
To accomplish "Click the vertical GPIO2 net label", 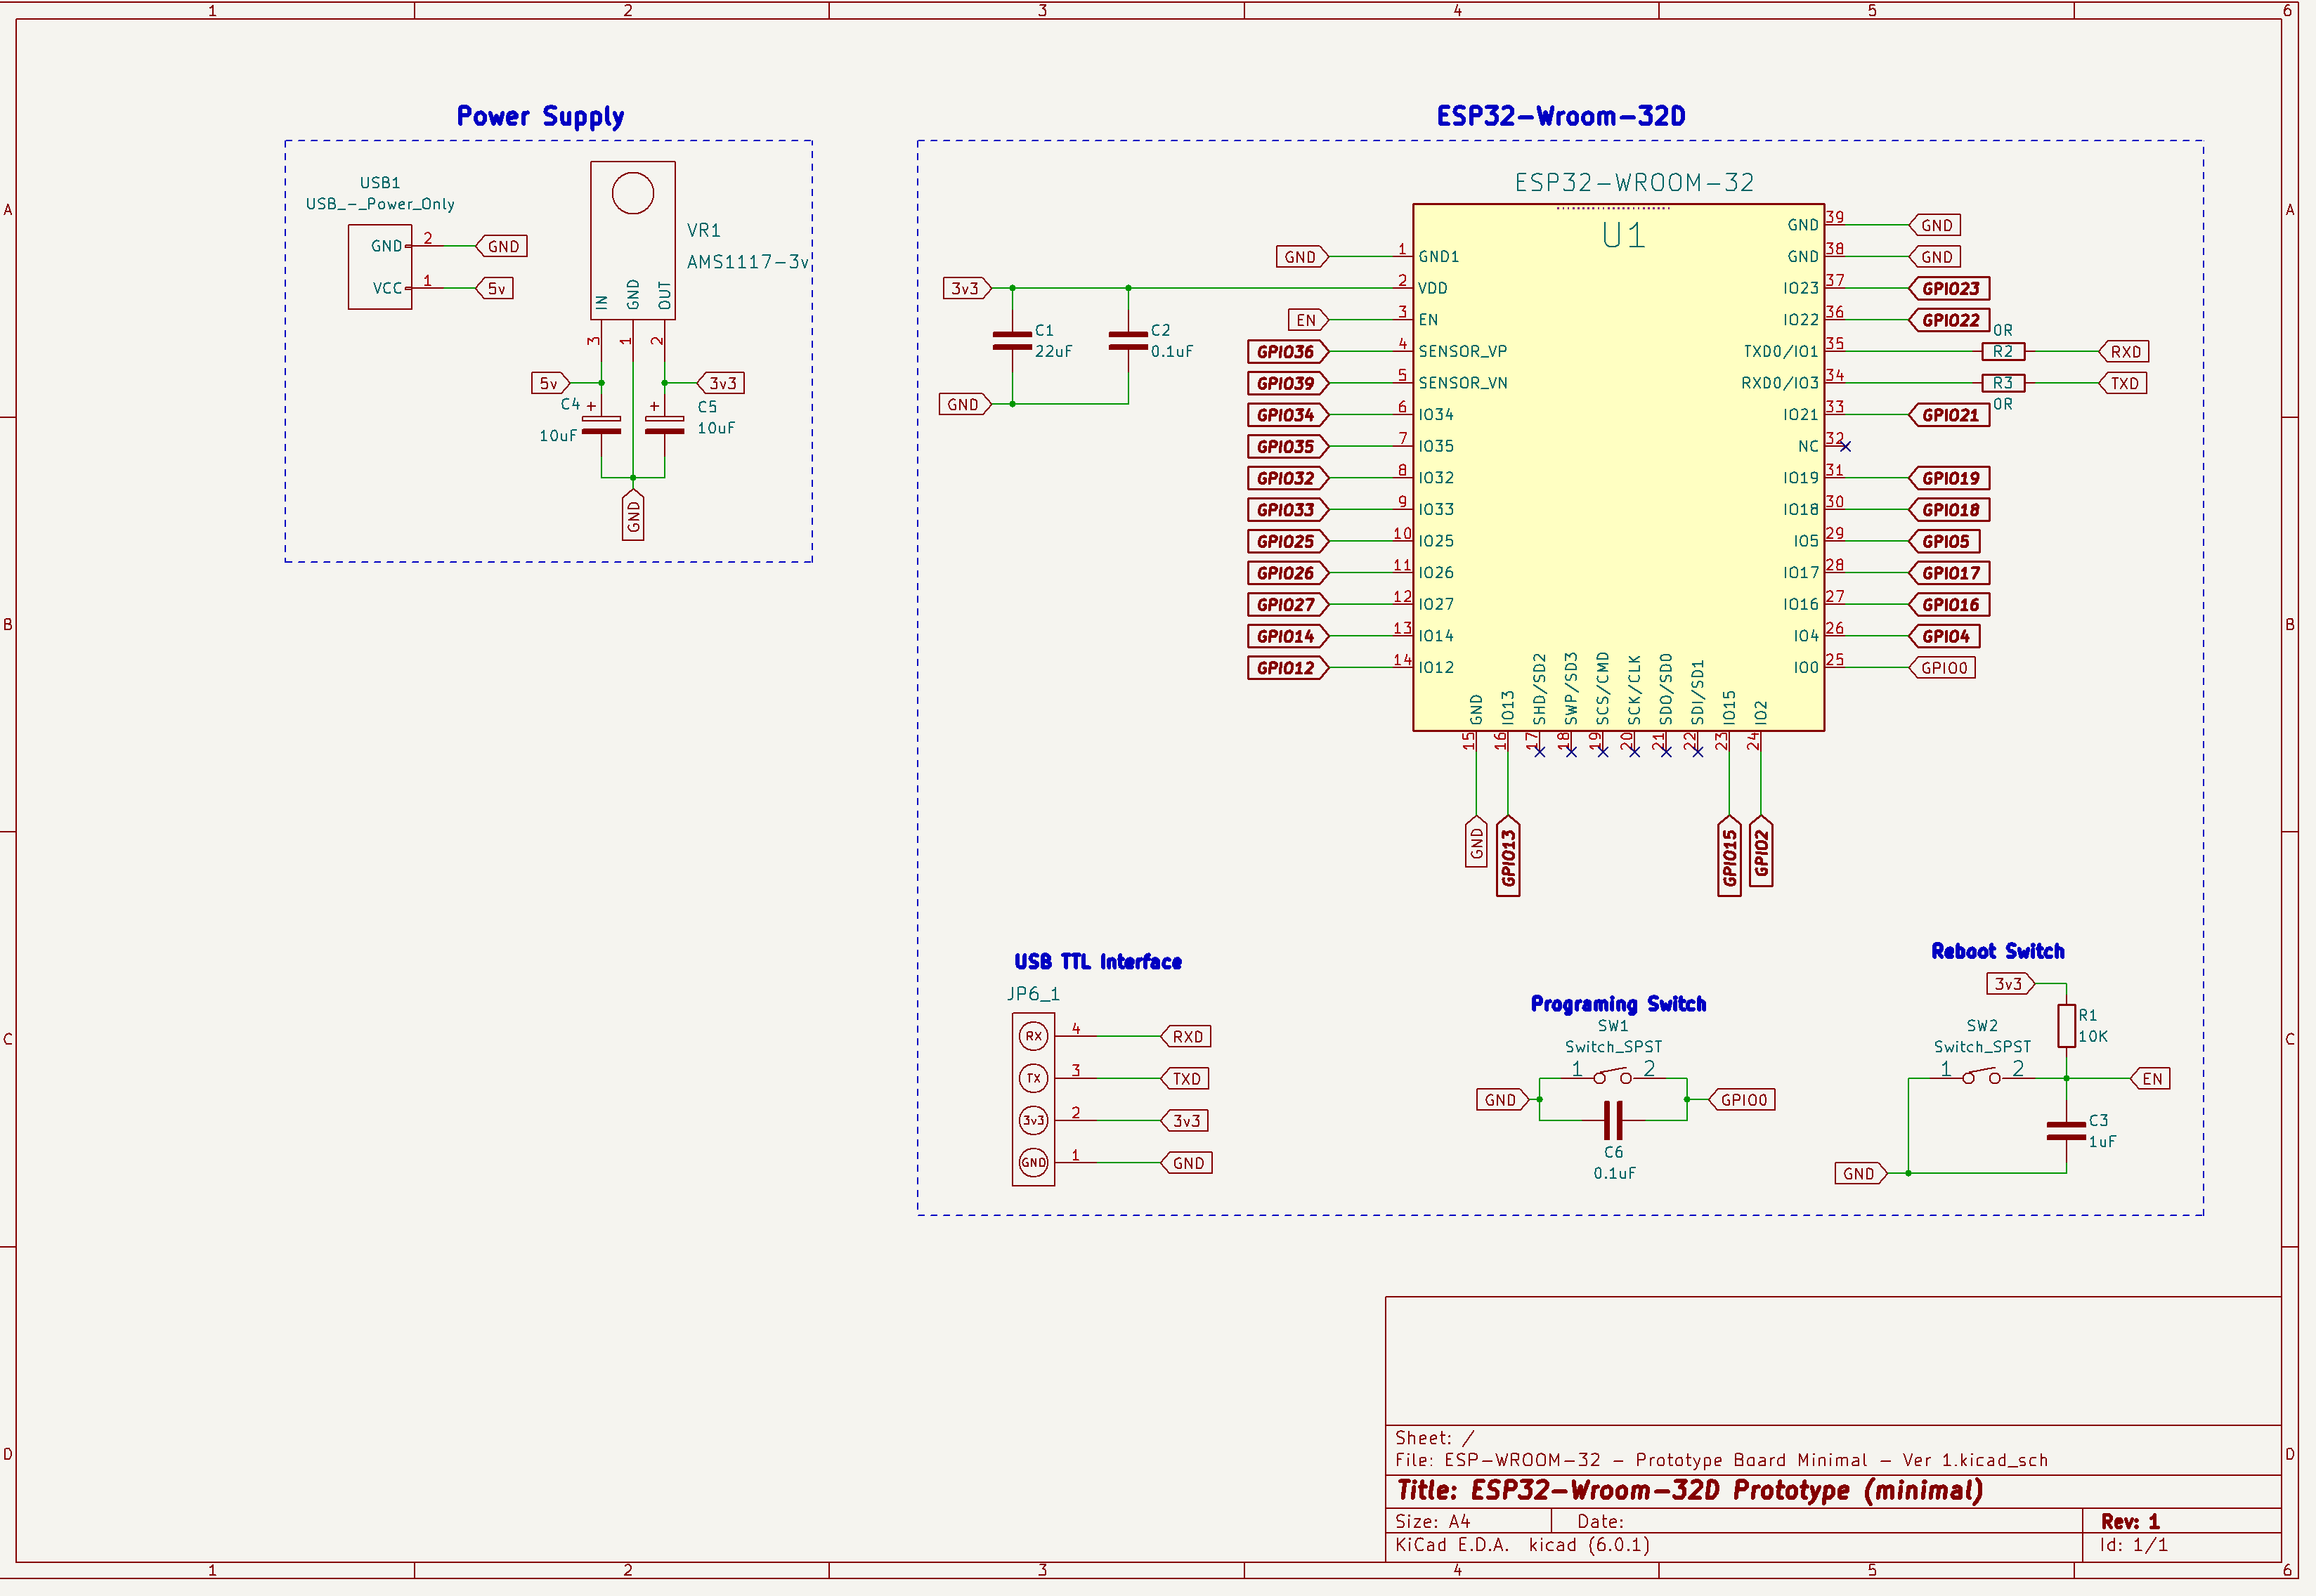I will click(x=1761, y=851).
